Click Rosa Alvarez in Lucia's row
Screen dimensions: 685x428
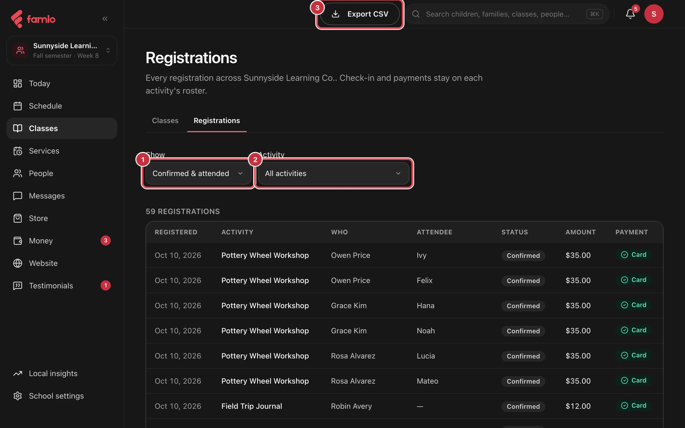tap(353, 356)
